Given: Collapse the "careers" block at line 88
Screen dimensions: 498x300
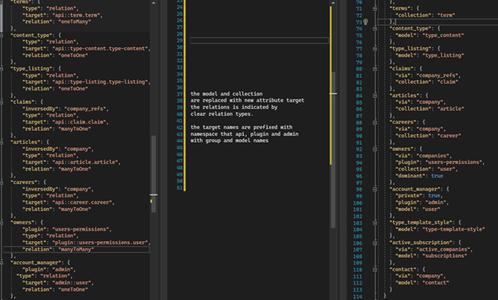Looking at the screenshot, I should (x=375, y=122).
